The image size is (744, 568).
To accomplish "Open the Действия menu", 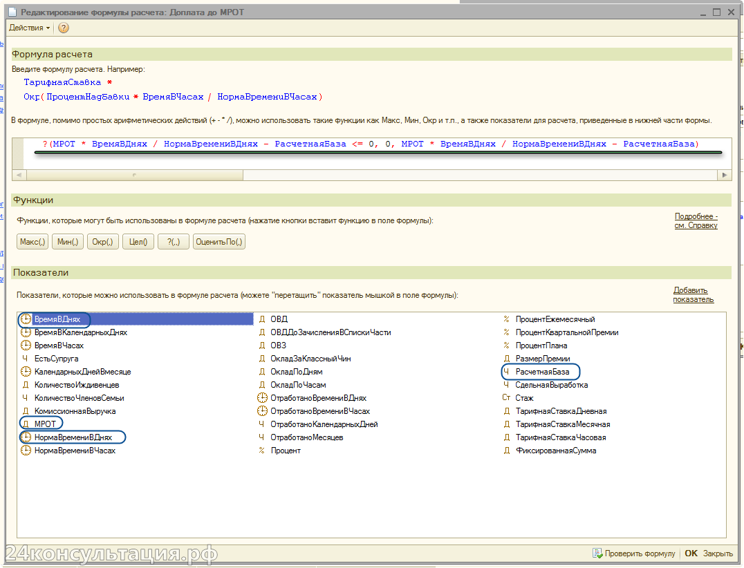I will pos(29,28).
